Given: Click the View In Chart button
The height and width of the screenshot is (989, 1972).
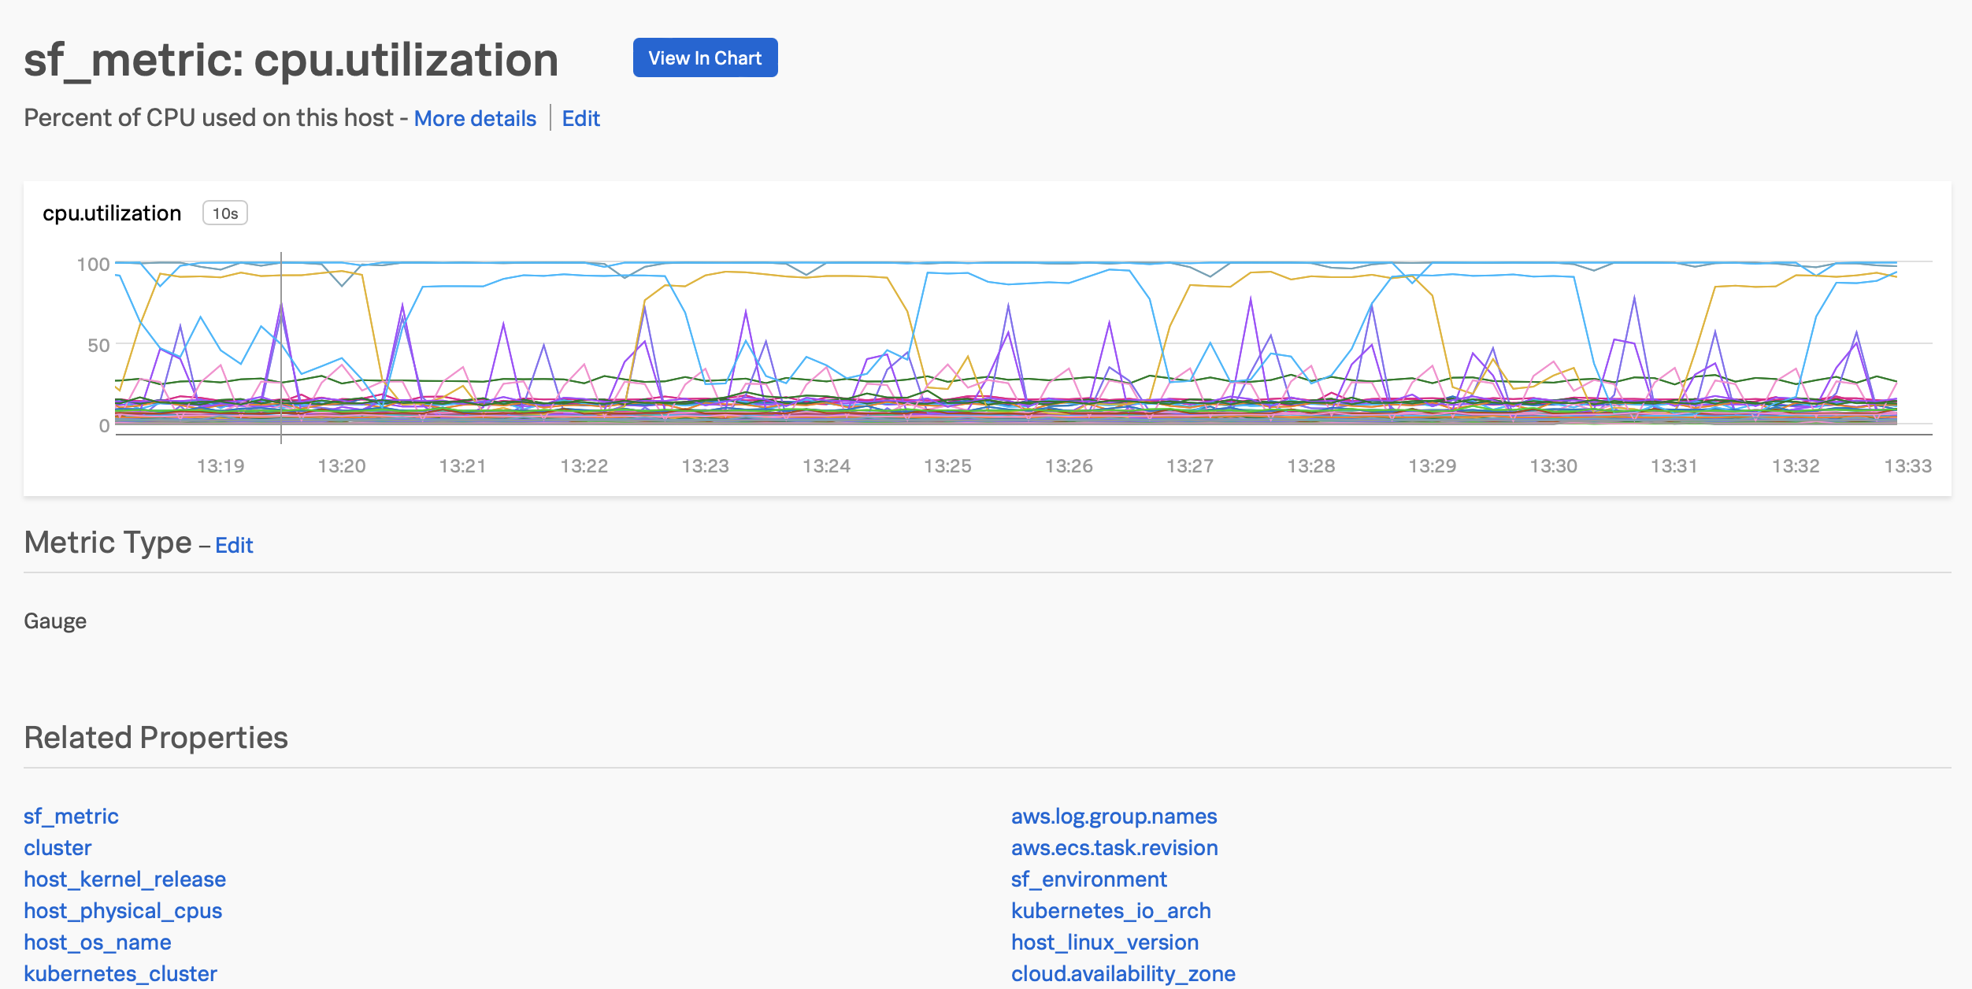Looking at the screenshot, I should [705, 57].
